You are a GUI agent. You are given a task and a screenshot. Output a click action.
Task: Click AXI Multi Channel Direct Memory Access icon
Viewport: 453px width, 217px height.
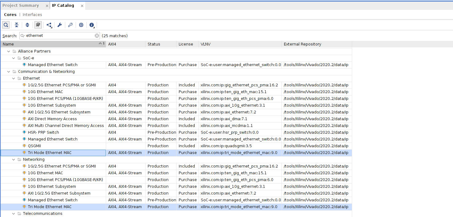pos(24,126)
